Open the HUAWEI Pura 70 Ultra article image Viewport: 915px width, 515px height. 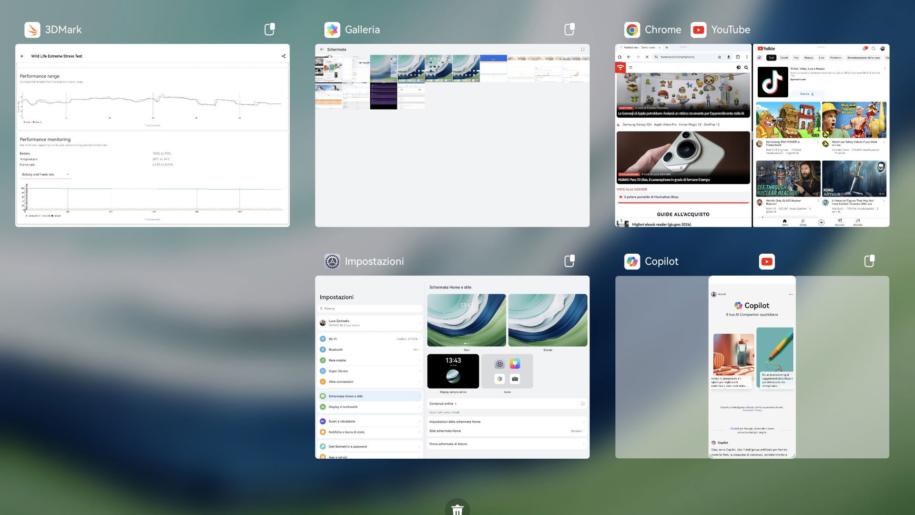[683, 157]
